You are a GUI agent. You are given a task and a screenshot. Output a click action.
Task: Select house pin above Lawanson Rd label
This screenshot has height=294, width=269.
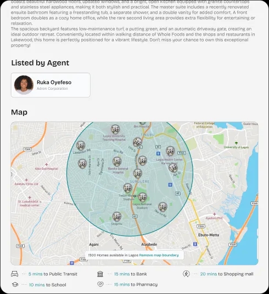tap(81, 146)
